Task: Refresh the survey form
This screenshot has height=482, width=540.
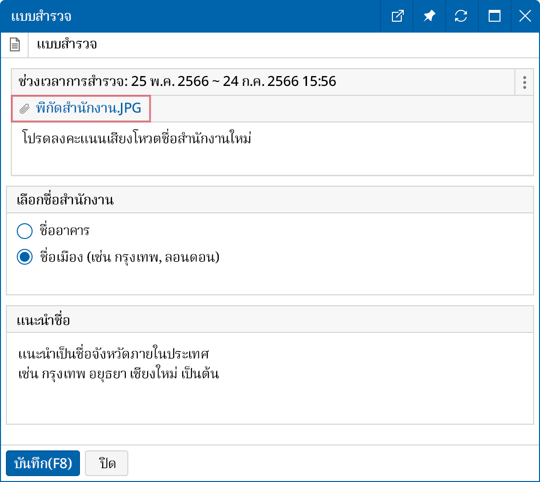Action: [462, 16]
